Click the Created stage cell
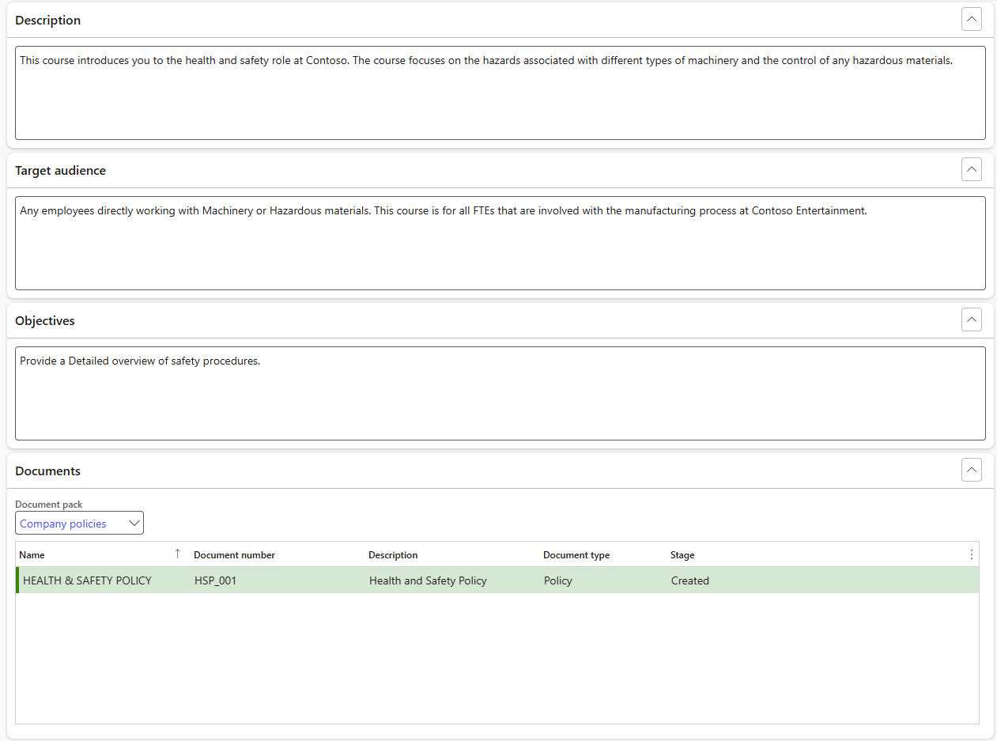 [x=690, y=580]
